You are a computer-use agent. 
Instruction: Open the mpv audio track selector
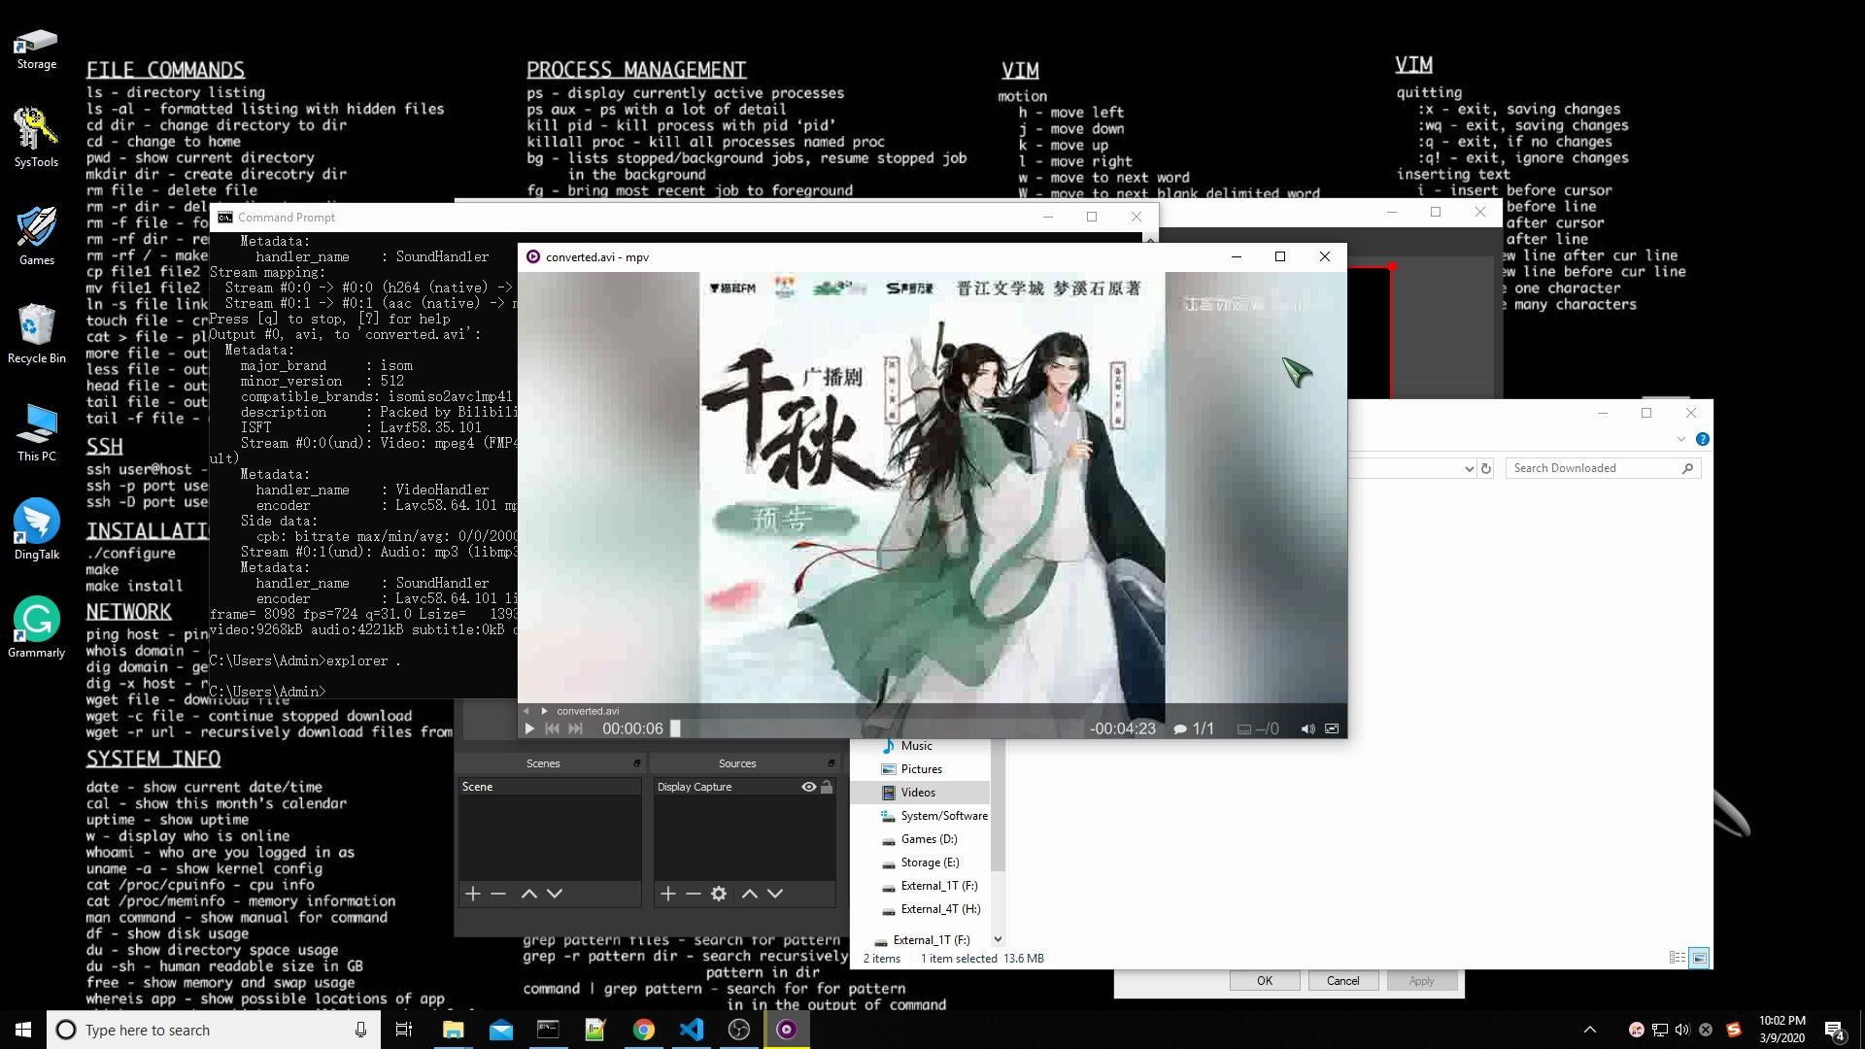[1193, 728]
